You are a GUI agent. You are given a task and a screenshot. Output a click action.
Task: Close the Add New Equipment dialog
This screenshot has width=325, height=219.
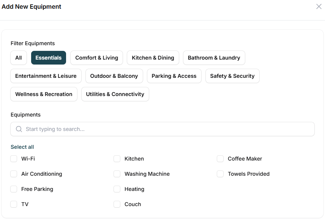[x=319, y=6]
